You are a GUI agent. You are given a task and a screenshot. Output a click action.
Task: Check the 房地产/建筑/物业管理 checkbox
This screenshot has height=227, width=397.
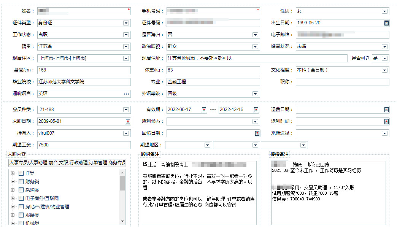click(x=21, y=206)
